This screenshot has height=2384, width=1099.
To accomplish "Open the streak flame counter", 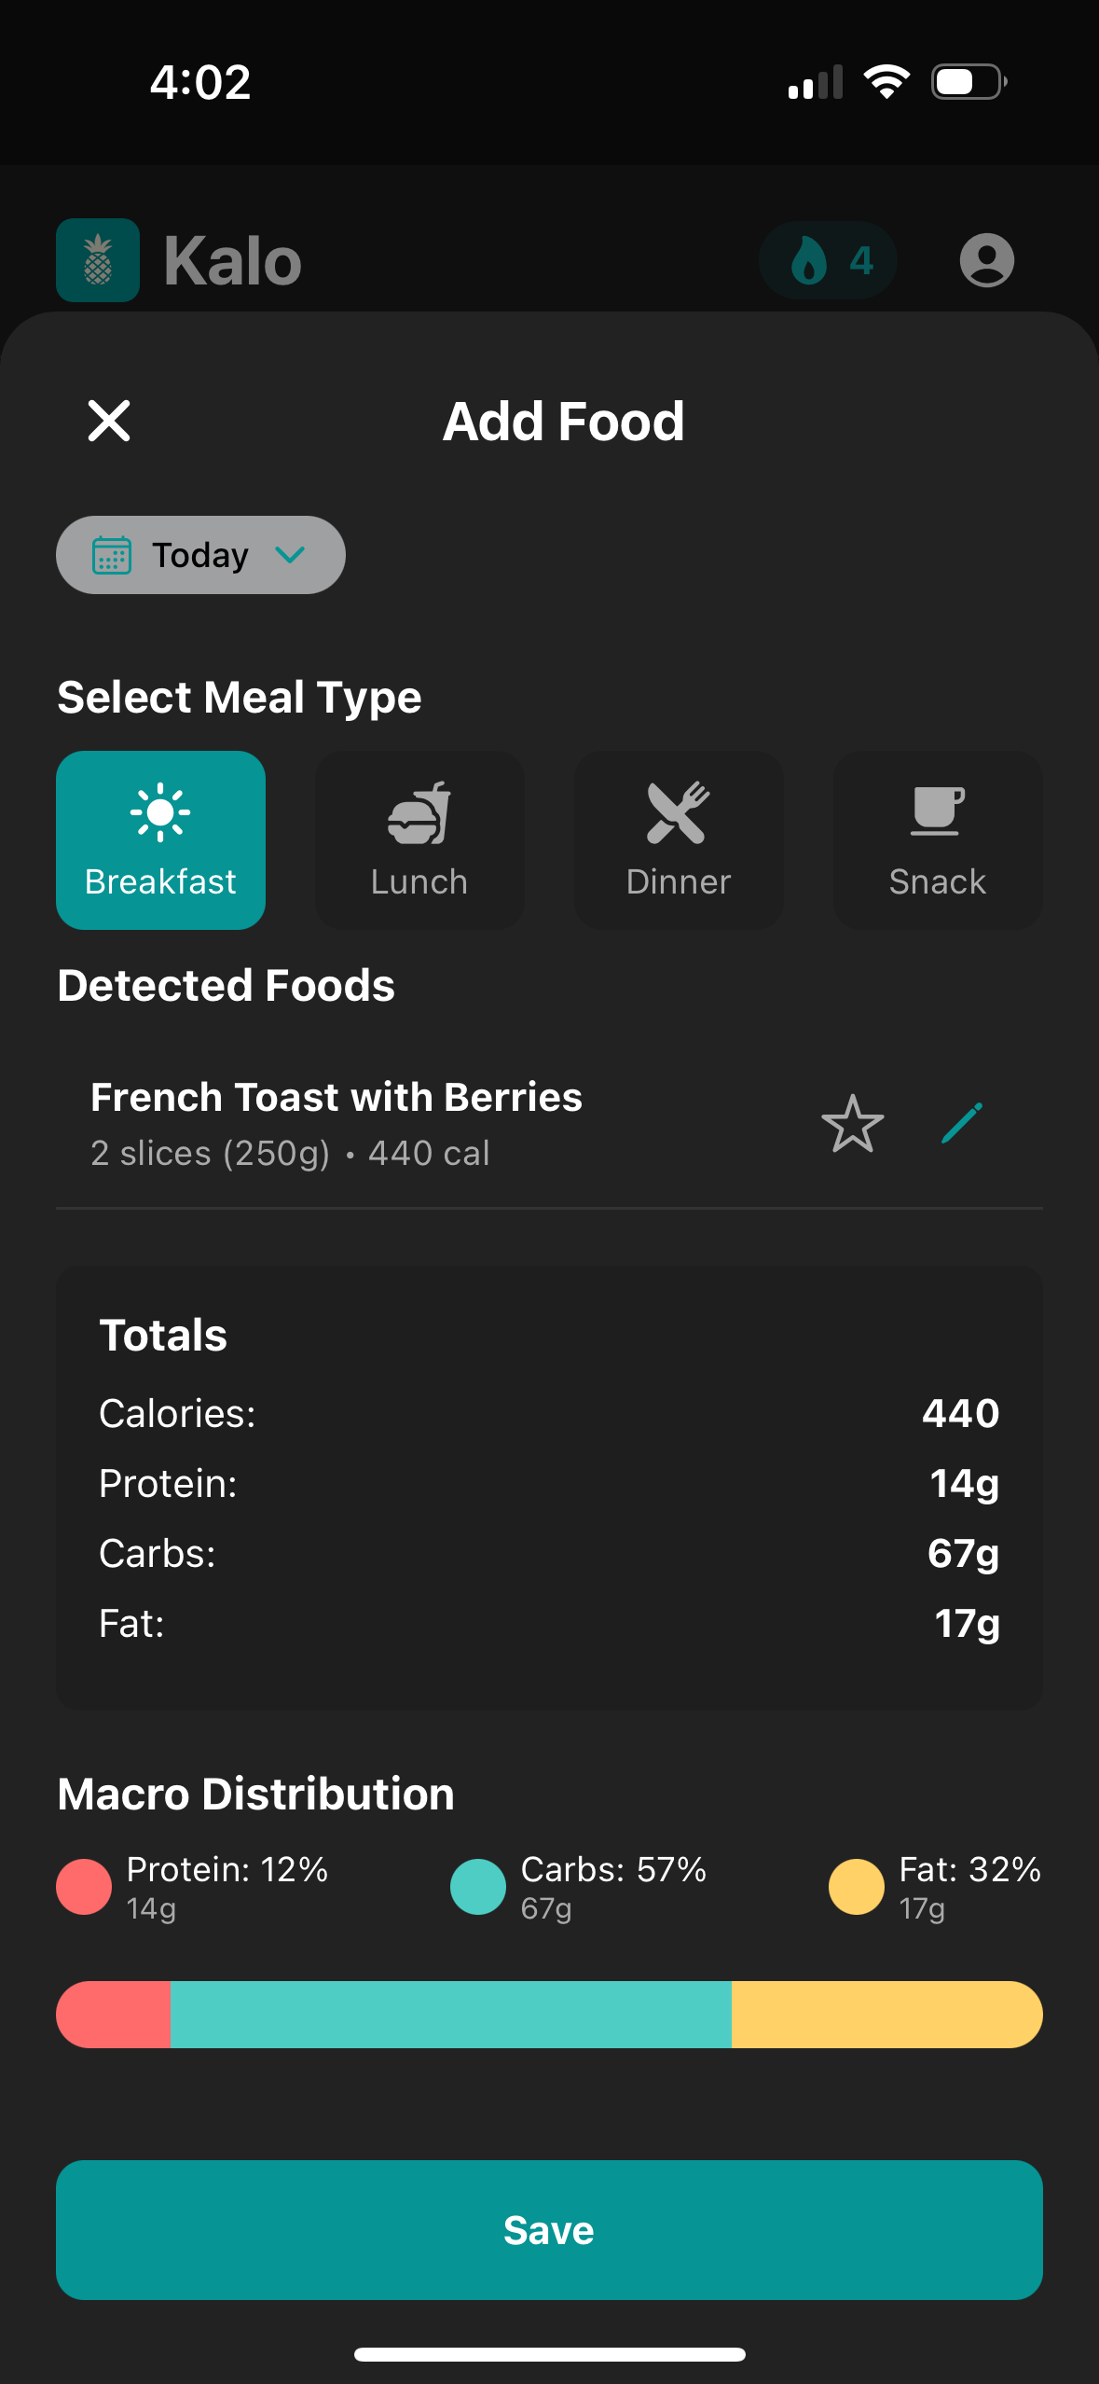I will click(x=828, y=260).
